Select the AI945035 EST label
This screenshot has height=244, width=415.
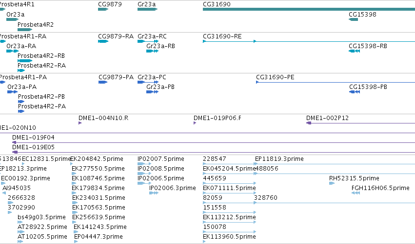tap(17, 188)
